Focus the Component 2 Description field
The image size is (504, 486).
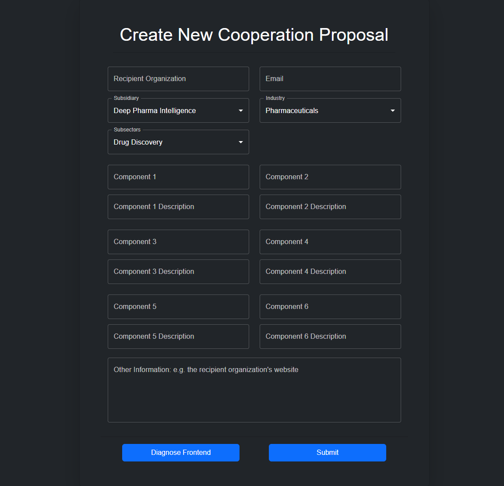pos(330,207)
